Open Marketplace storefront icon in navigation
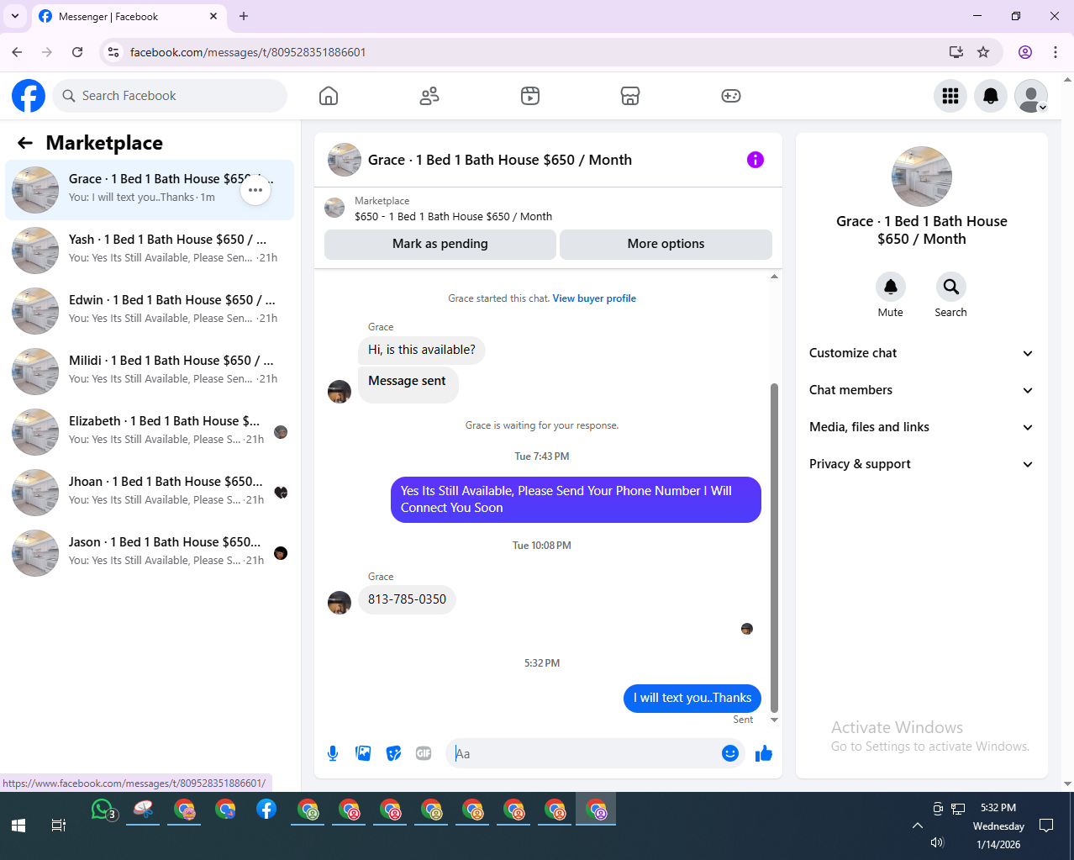The image size is (1074, 860). coord(630,96)
